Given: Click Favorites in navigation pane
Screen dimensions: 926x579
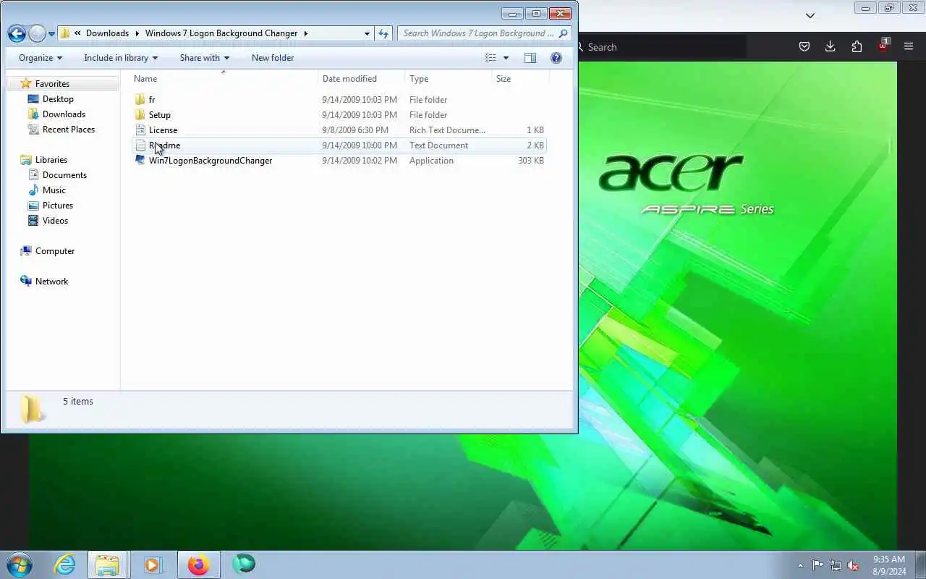Looking at the screenshot, I should coord(52,84).
